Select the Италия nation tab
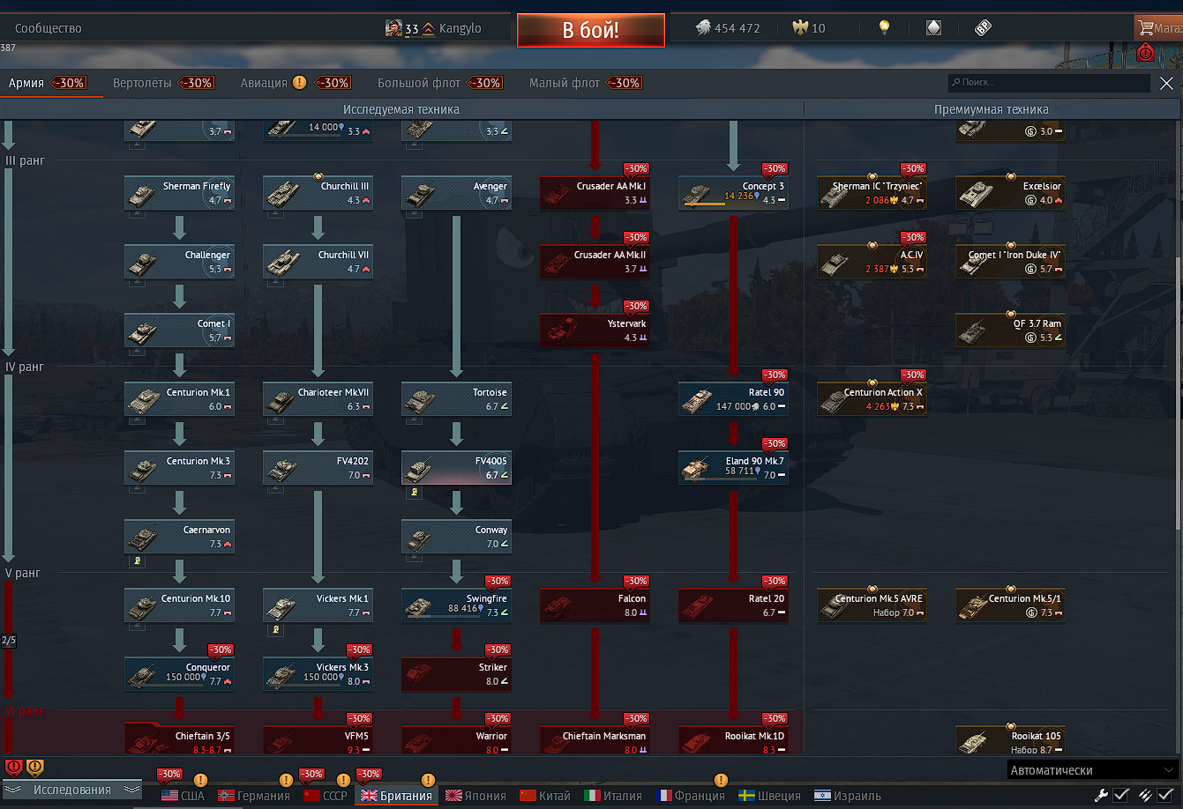 click(x=613, y=796)
